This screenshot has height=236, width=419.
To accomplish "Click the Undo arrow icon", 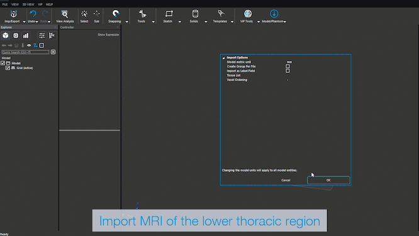I will 33,14.
